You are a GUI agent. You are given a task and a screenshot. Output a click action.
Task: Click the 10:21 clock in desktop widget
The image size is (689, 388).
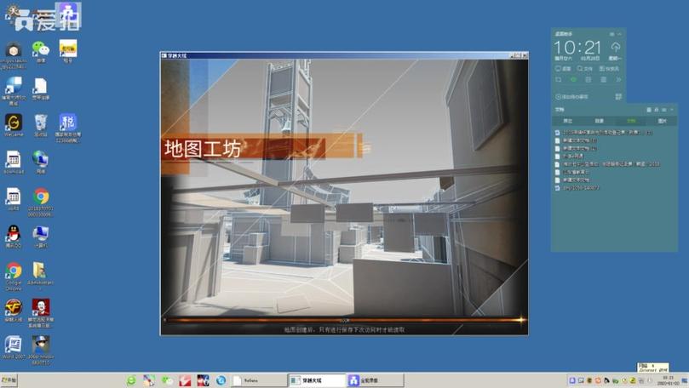click(x=577, y=48)
